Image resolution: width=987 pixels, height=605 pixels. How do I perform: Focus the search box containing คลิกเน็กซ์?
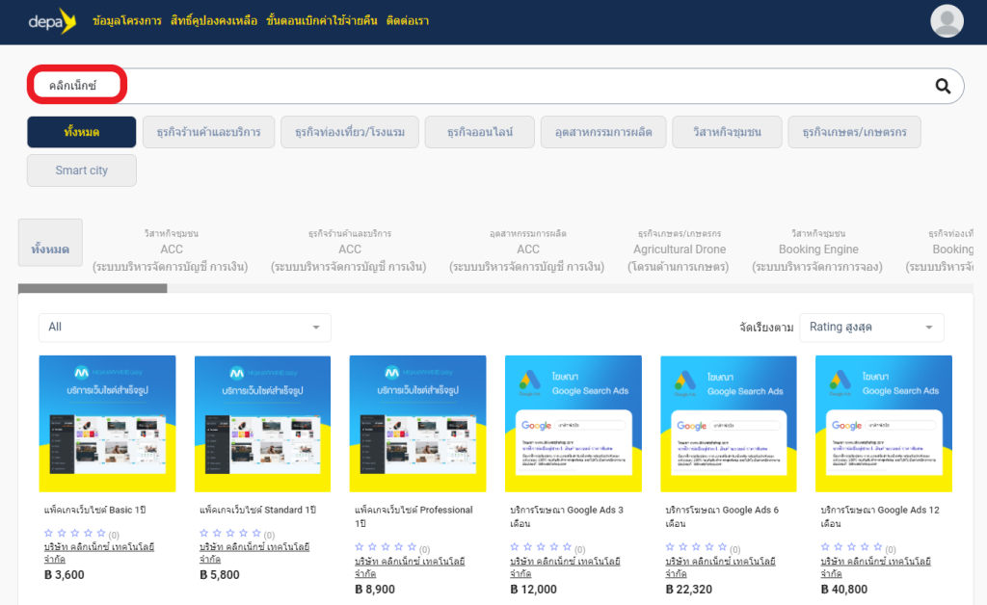tap(495, 86)
